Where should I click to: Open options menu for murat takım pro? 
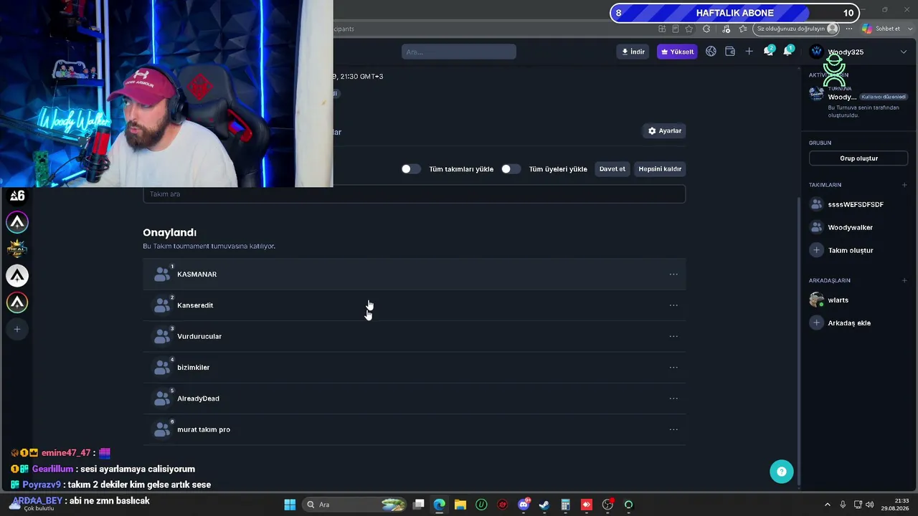point(673,429)
